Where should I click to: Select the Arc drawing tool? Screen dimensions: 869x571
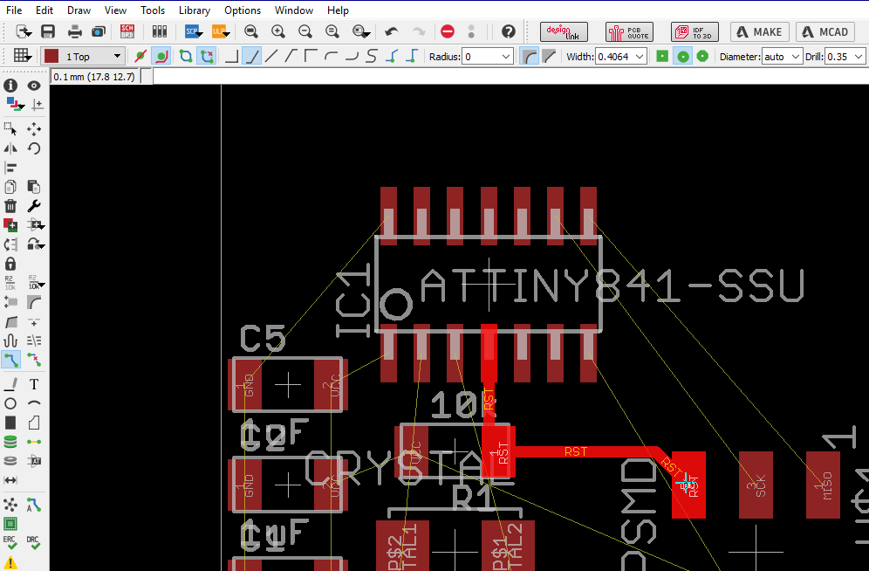click(x=34, y=403)
